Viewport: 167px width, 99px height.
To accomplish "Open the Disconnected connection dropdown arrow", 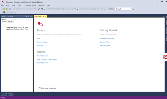I will click(61, 9).
